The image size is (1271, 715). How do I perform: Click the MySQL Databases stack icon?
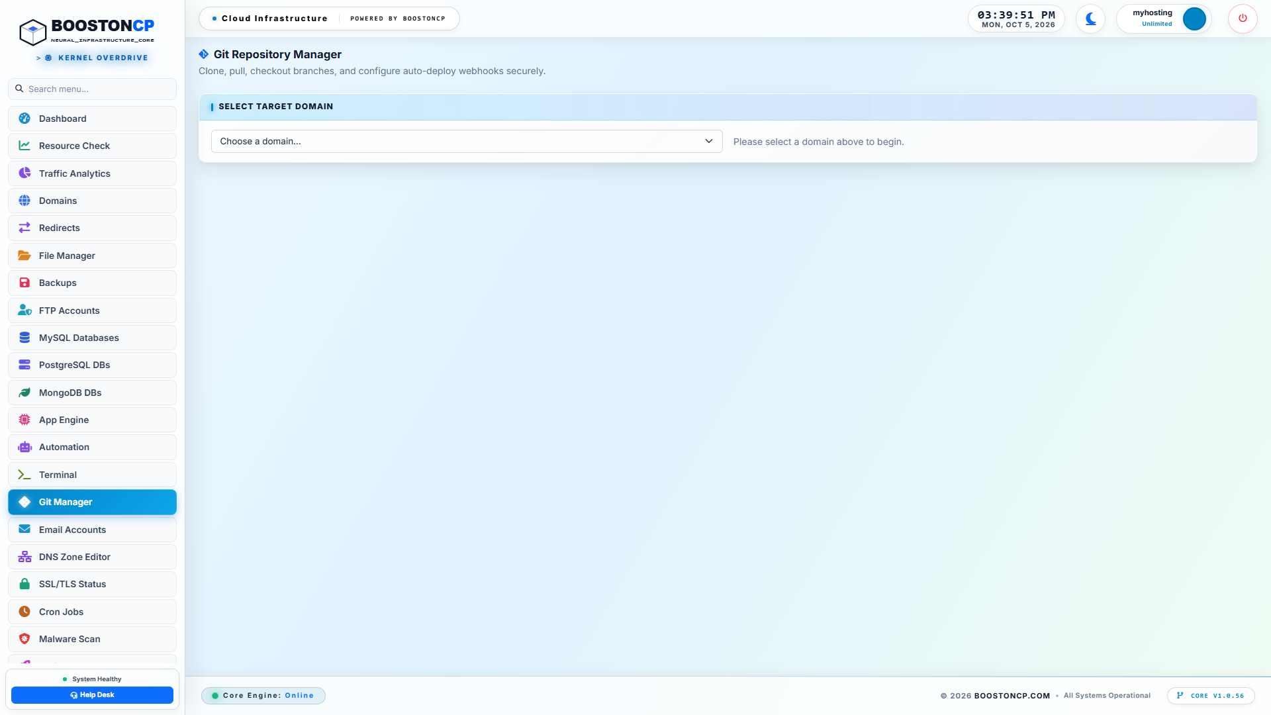pyautogui.click(x=24, y=338)
